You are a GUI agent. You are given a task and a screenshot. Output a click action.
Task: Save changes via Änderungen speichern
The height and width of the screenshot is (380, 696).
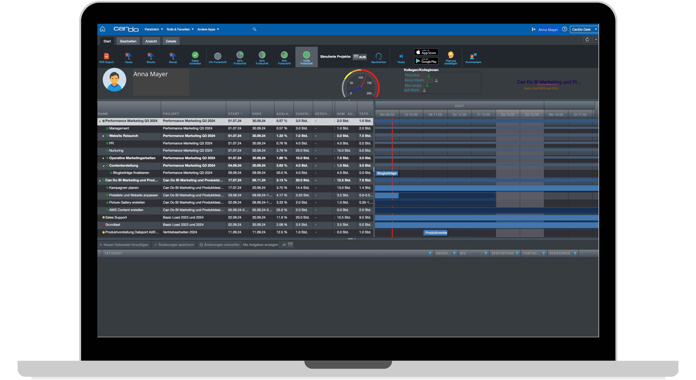174,245
